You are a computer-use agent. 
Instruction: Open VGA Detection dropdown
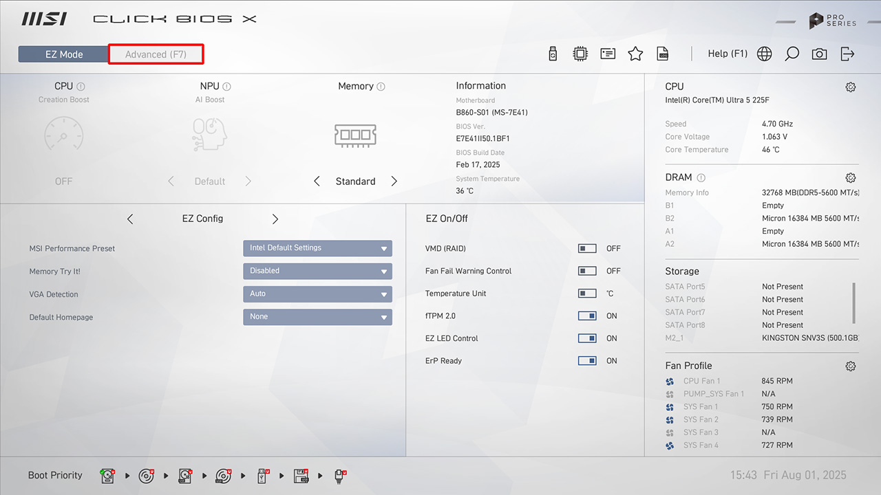click(x=317, y=294)
